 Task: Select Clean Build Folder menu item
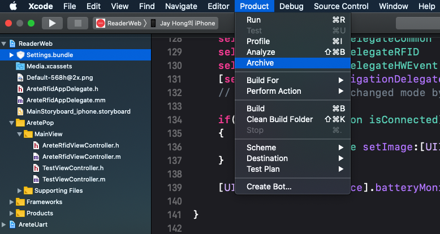tap(279, 119)
